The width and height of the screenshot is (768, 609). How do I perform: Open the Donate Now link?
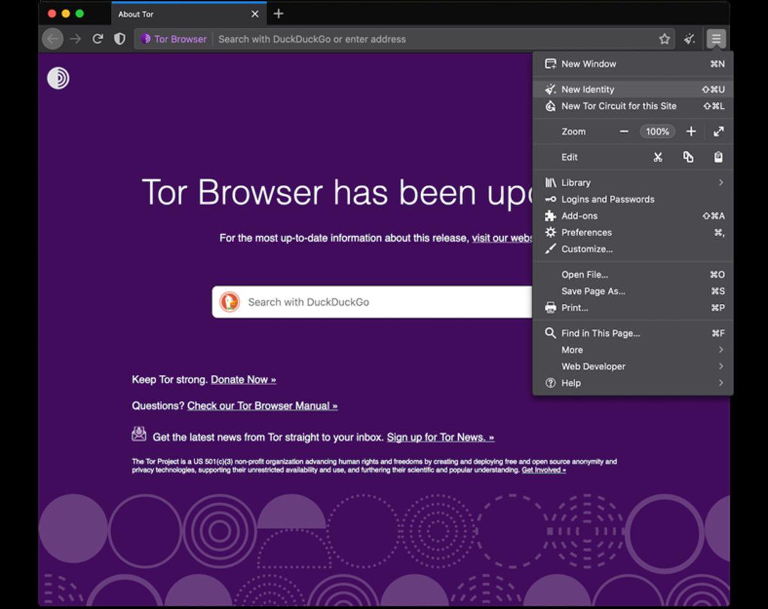243,379
